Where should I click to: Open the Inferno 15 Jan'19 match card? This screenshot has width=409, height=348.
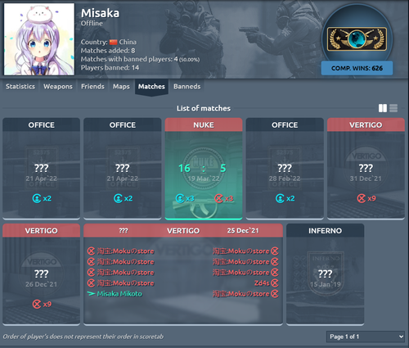(325, 274)
